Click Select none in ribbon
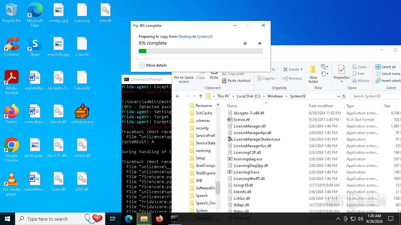 coord(388,74)
